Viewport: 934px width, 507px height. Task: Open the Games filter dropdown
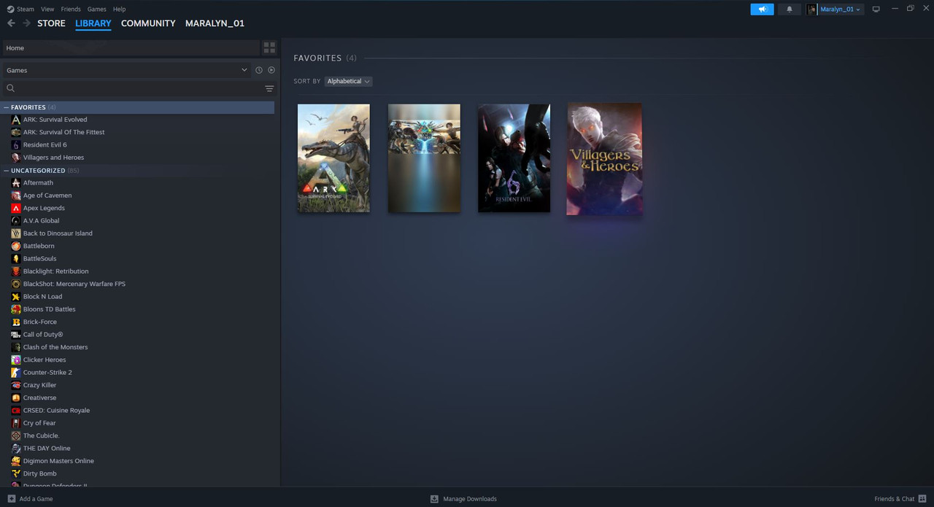126,70
